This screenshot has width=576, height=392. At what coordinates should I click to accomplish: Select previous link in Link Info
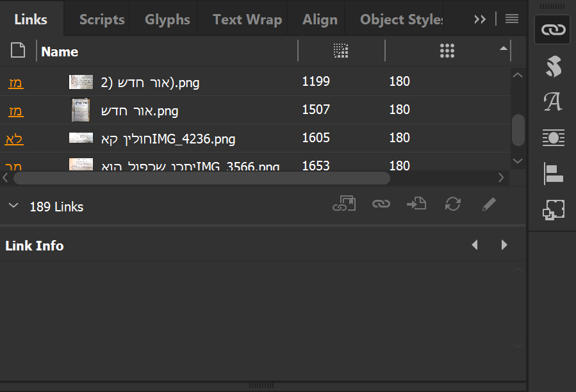(475, 245)
